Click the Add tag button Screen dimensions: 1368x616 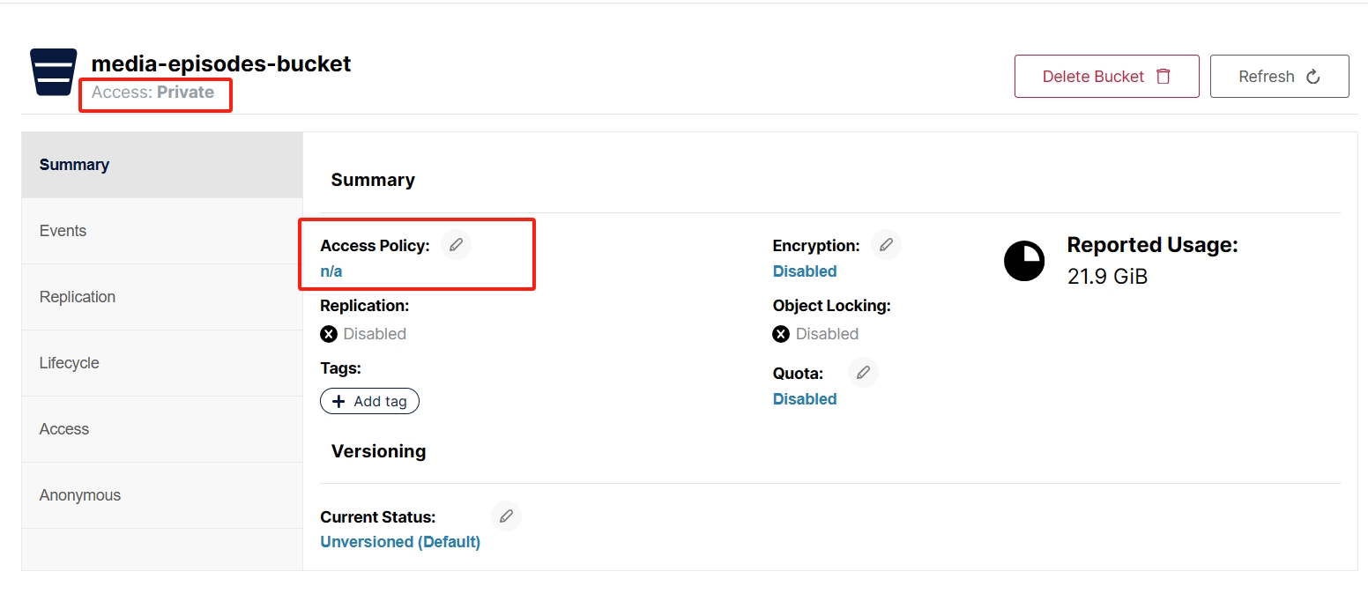369,402
